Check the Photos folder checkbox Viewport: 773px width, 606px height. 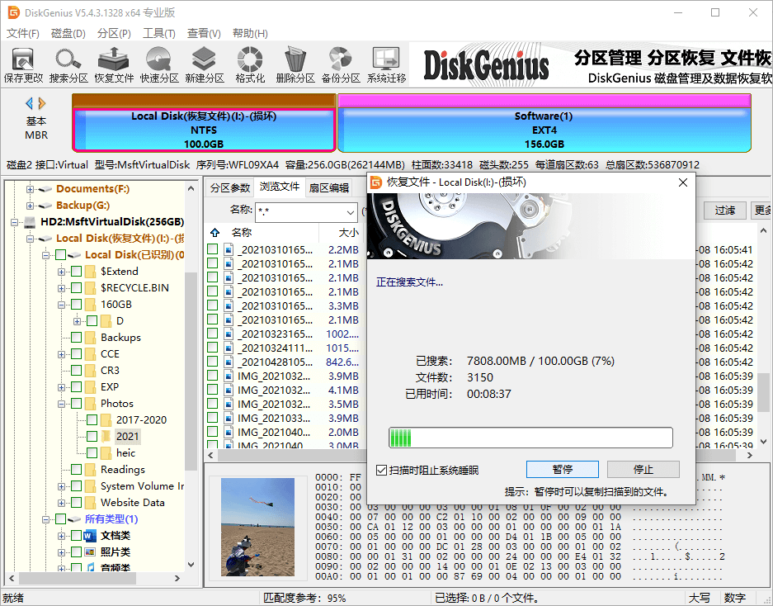tap(77, 403)
